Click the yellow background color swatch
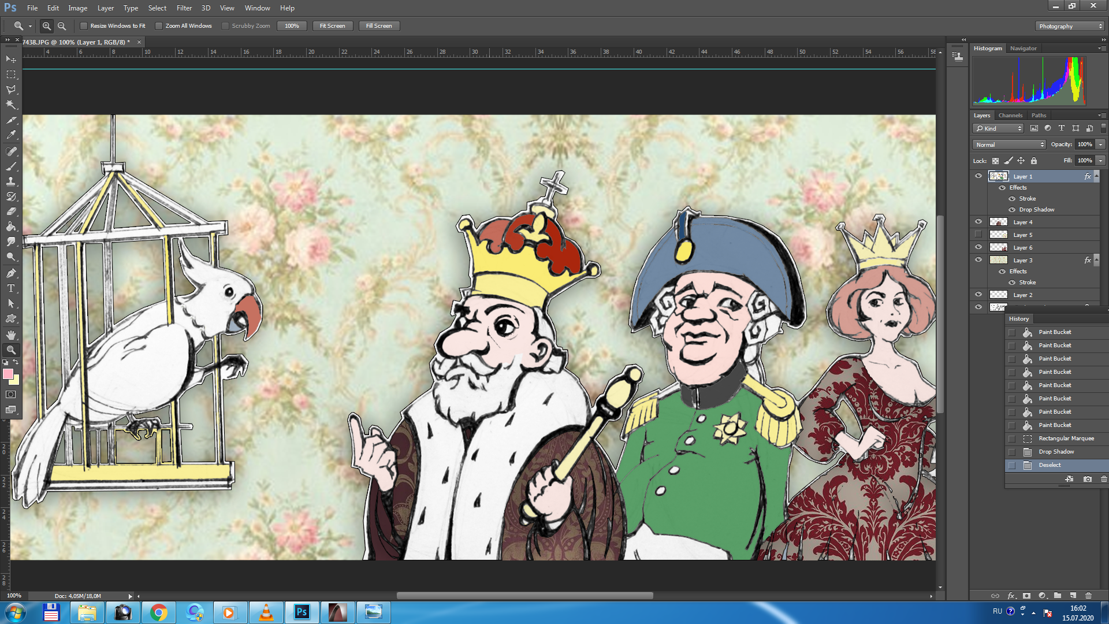The width and height of the screenshot is (1109, 624). pos(16,381)
